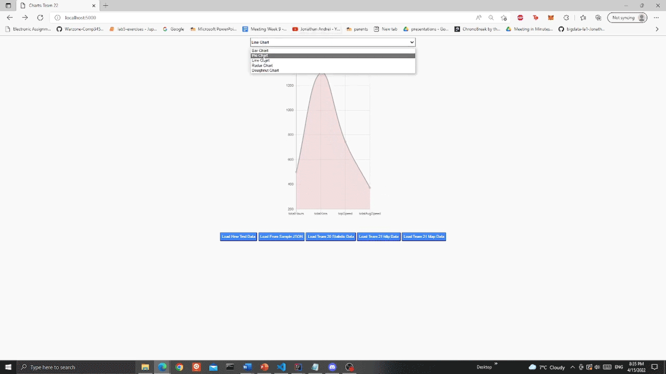The width and height of the screenshot is (666, 374).
Task: Launch Visual Studio Code from the taskbar
Action: [281, 367]
